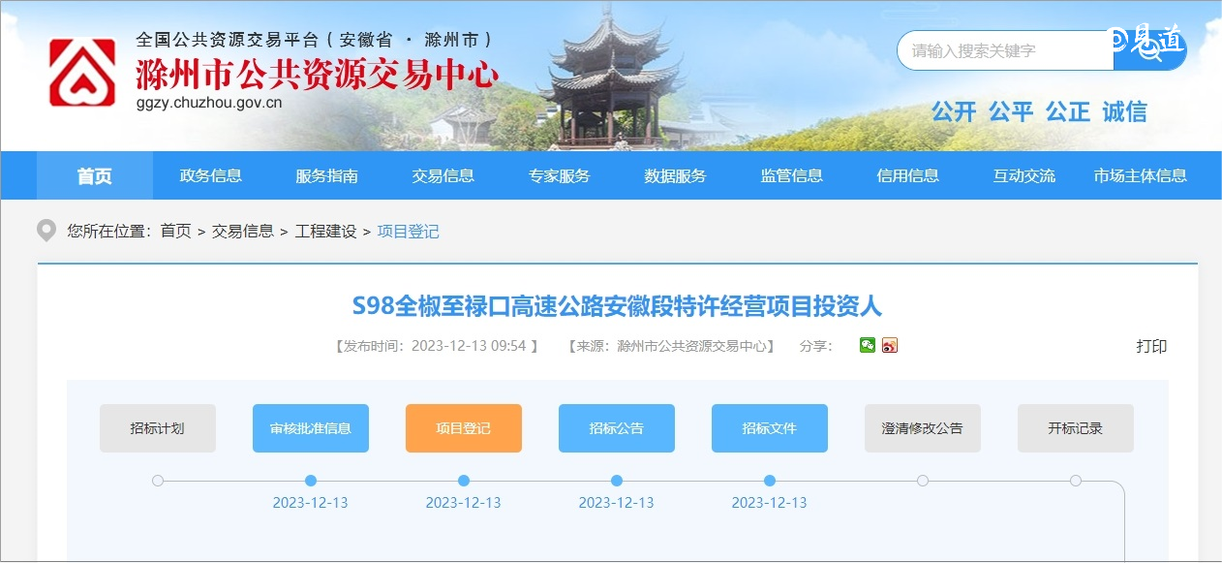Open the 澄清修改公告 stage tab
This screenshot has height=563, width=1222.
(x=923, y=428)
